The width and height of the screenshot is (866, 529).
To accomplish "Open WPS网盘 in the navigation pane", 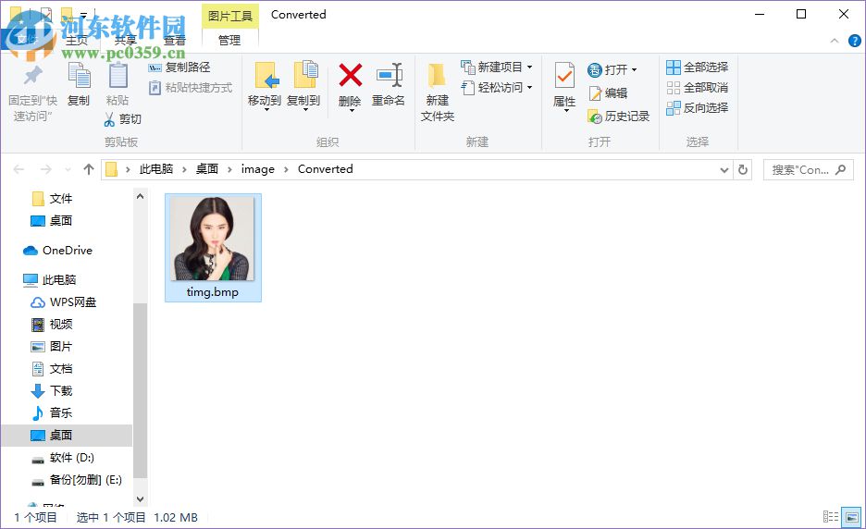I will tap(73, 302).
